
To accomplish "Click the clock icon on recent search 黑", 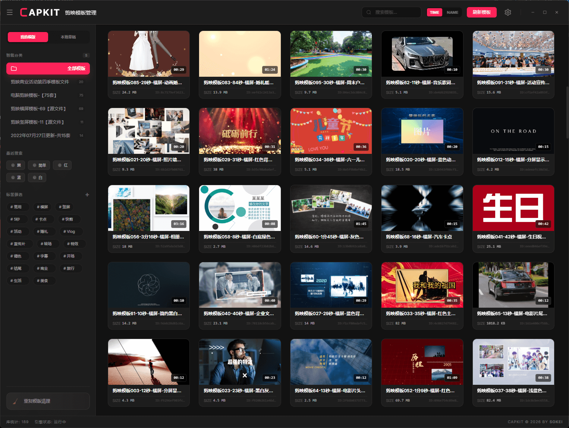I will click(x=13, y=165).
